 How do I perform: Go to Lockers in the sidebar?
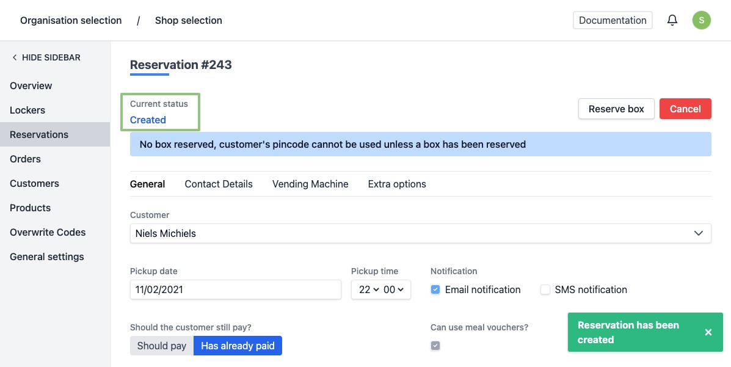[27, 110]
